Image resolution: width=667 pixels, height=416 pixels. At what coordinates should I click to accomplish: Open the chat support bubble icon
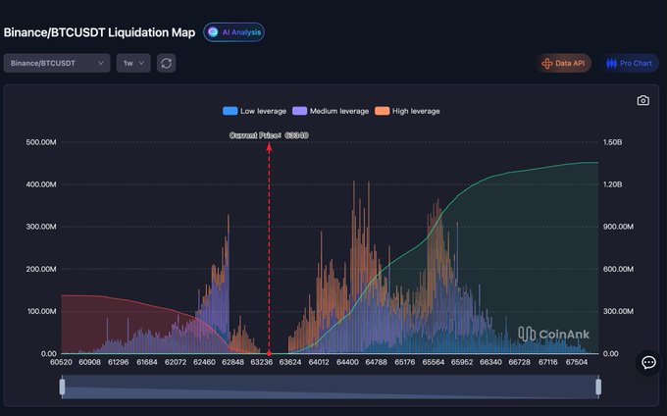click(x=648, y=362)
